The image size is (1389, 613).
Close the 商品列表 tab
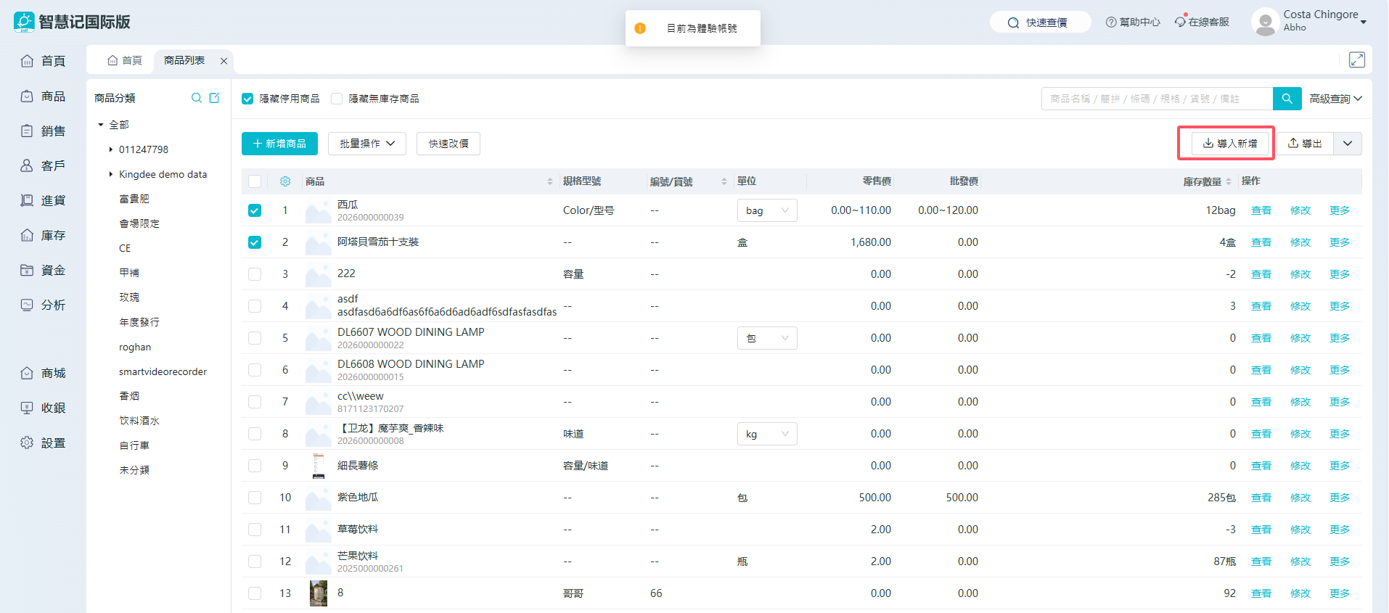click(x=224, y=61)
